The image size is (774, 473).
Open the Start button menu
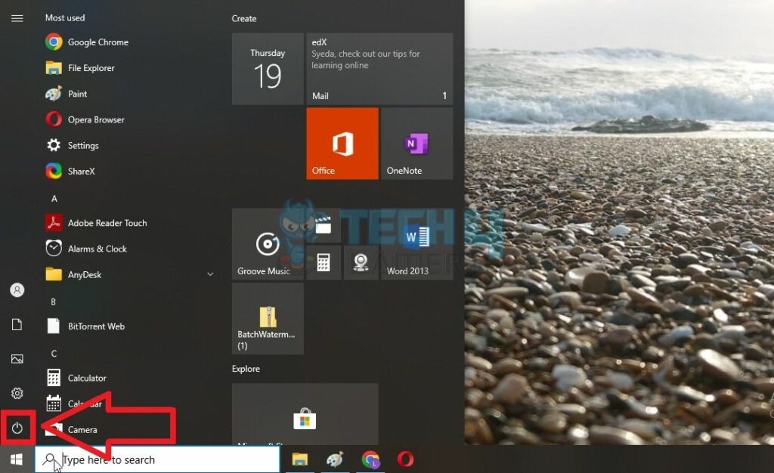pos(15,459)
